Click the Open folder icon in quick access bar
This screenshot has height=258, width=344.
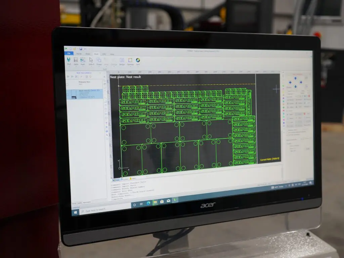tap(75, 49)
